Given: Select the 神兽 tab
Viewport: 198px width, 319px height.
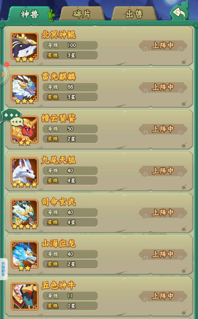Looking at the screenshot, I should (x=30, y=14).
